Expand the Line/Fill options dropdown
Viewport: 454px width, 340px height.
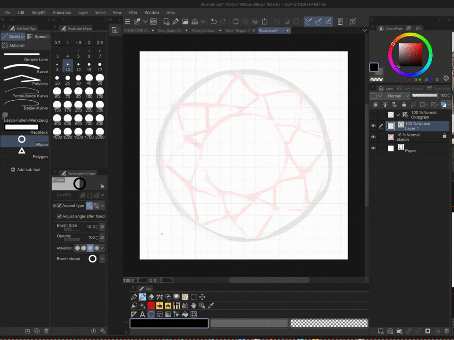102,195
